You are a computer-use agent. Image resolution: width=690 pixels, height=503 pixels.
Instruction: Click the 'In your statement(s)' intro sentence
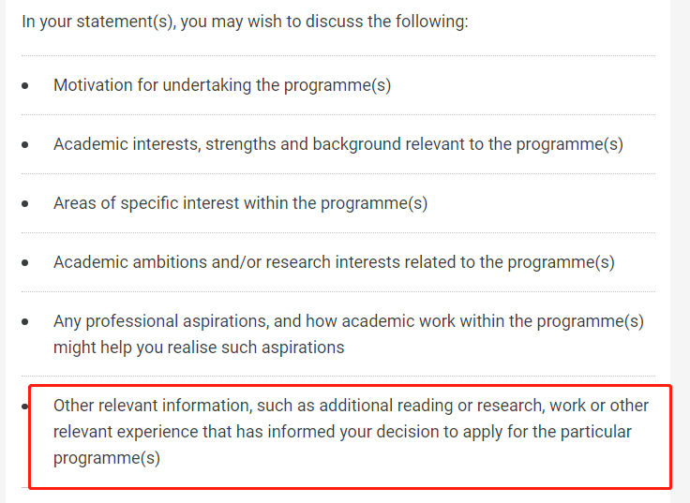pyautogui.click(x=245, y=21)
